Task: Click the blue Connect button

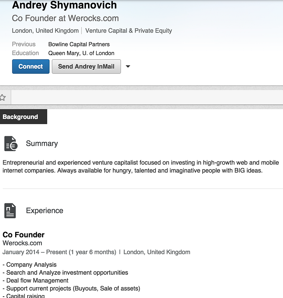Action: click(x=31, y=66)
